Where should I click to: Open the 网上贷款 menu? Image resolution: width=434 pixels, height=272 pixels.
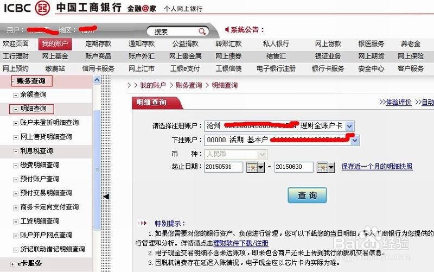[328, 44]
